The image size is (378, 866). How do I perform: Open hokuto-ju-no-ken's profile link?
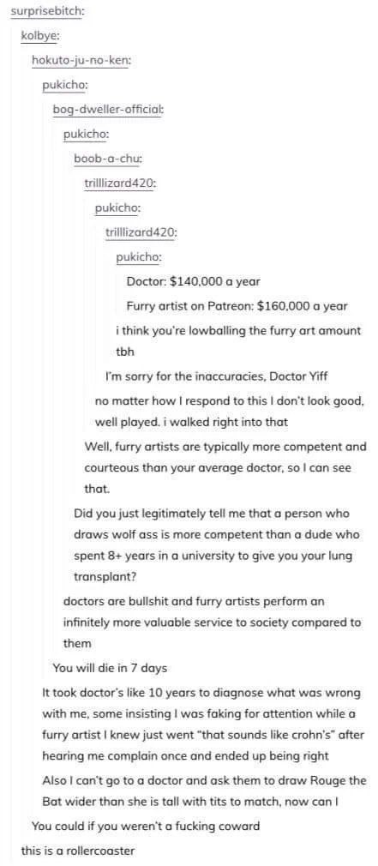[x=81, y=61]
